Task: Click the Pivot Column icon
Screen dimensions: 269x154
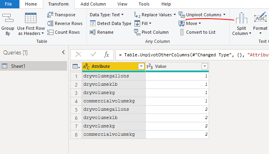Action: 137,32
